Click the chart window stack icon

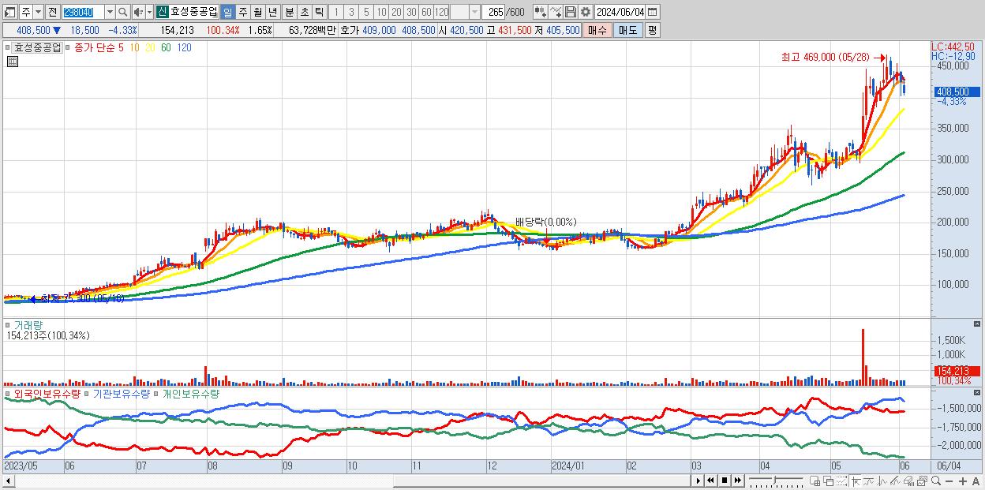click(x=922, y=481)
